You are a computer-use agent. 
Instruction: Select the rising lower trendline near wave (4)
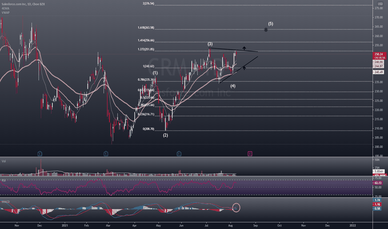239,70
